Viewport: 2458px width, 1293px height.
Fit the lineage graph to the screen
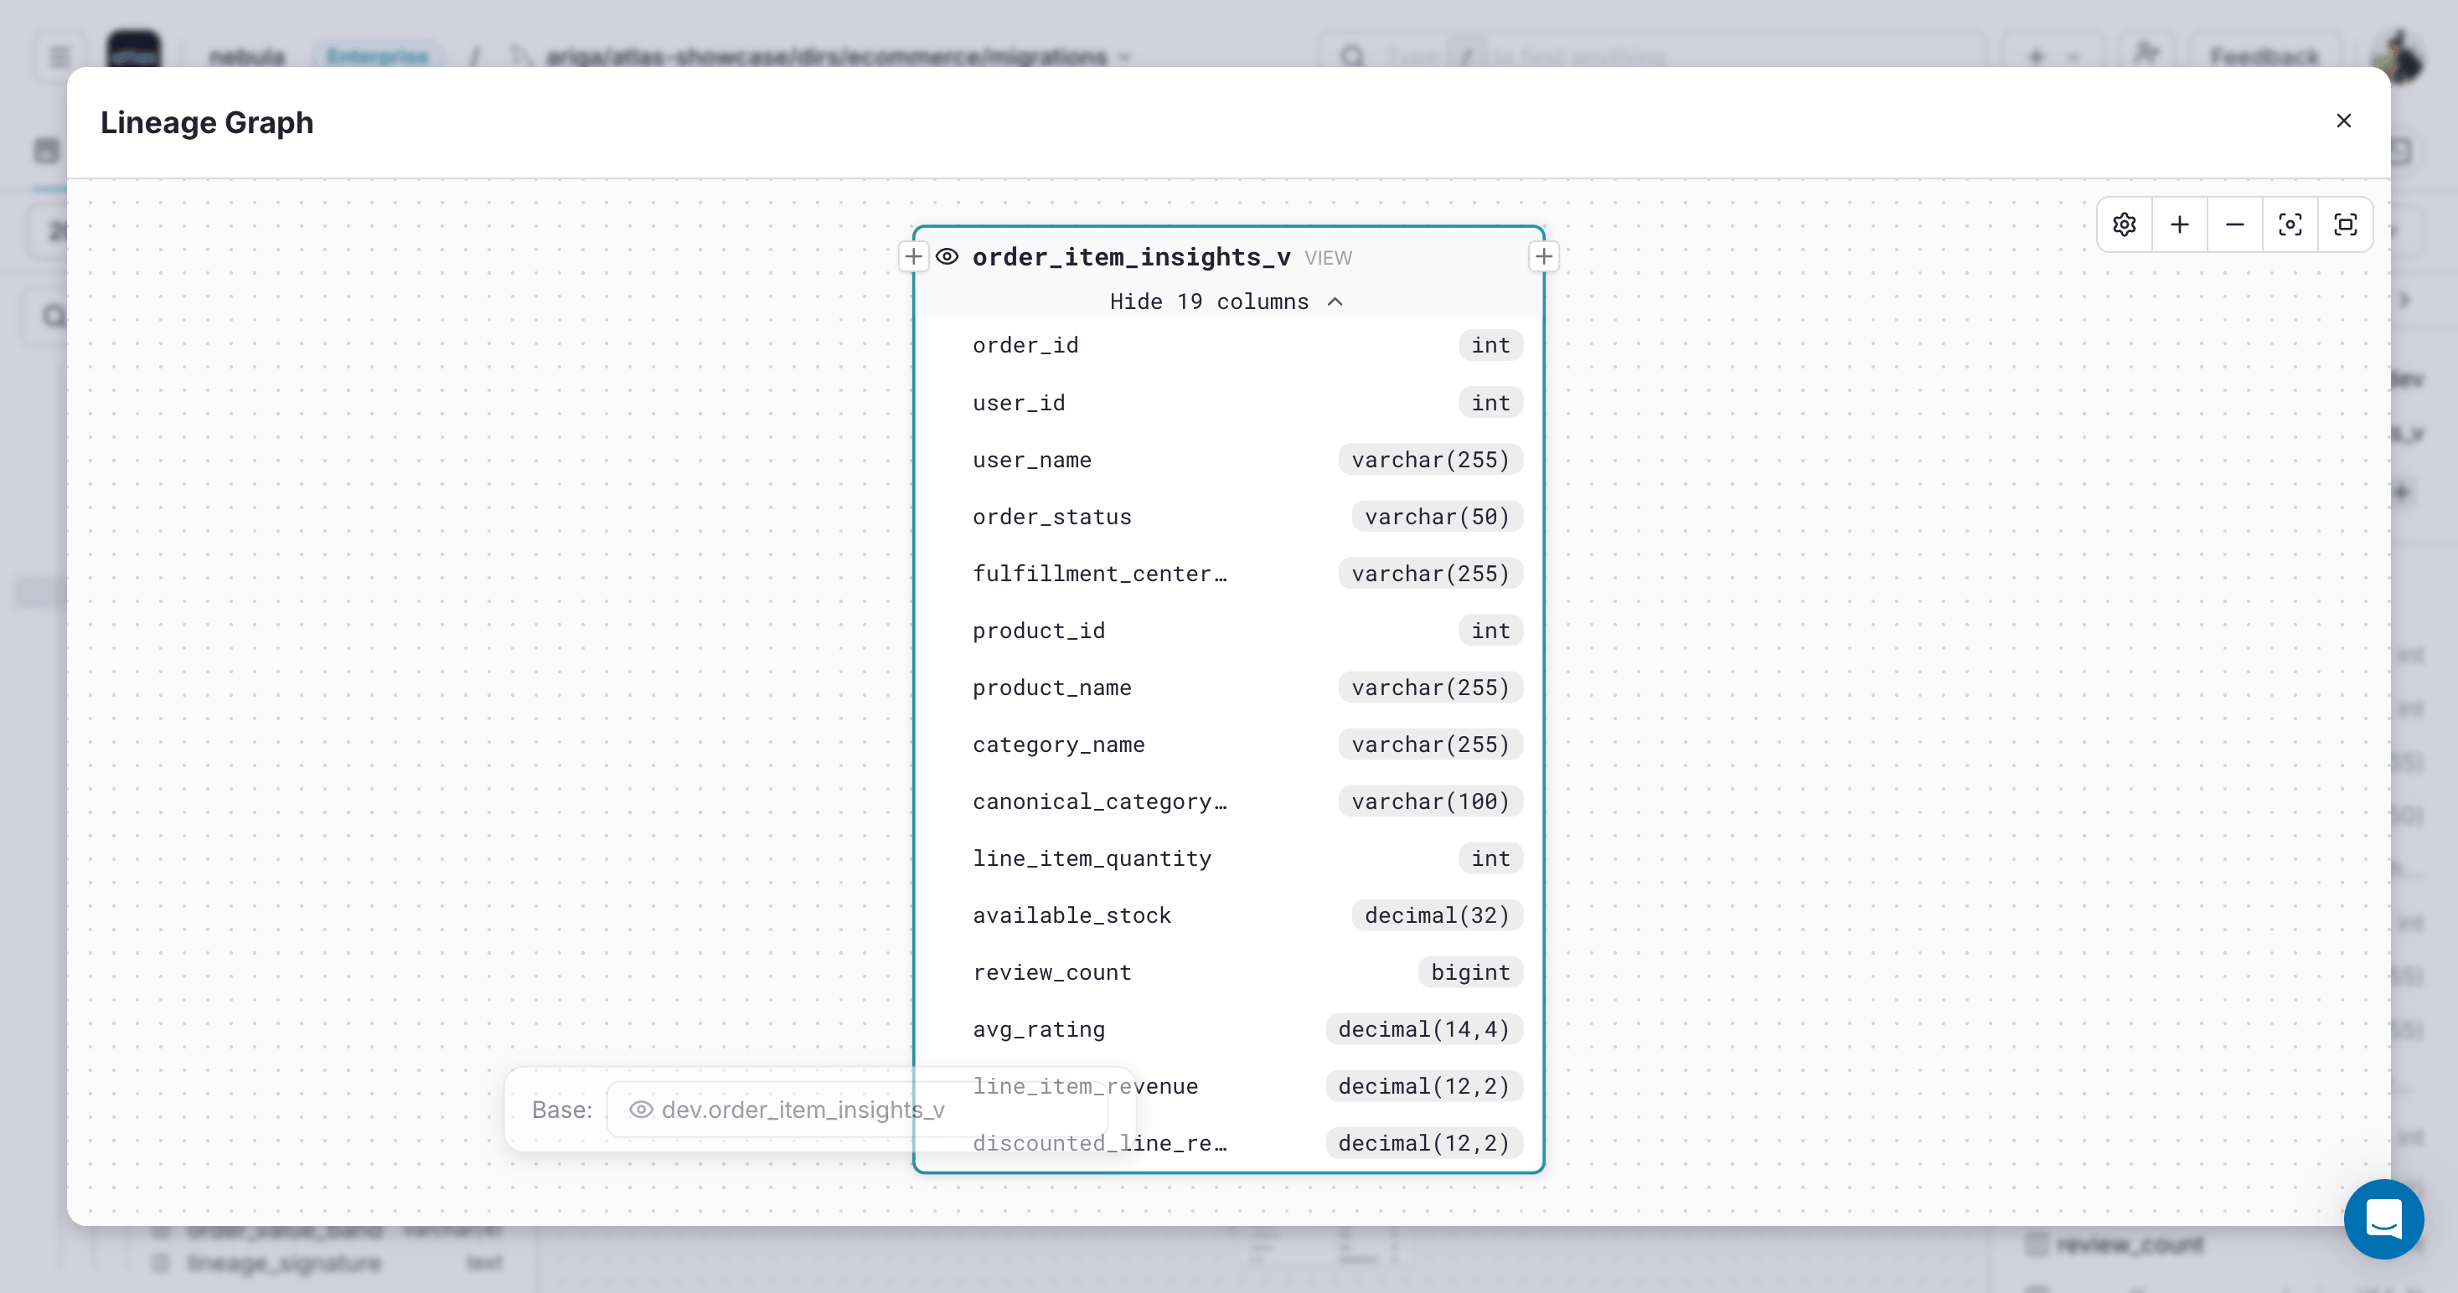click(2344, 224)
